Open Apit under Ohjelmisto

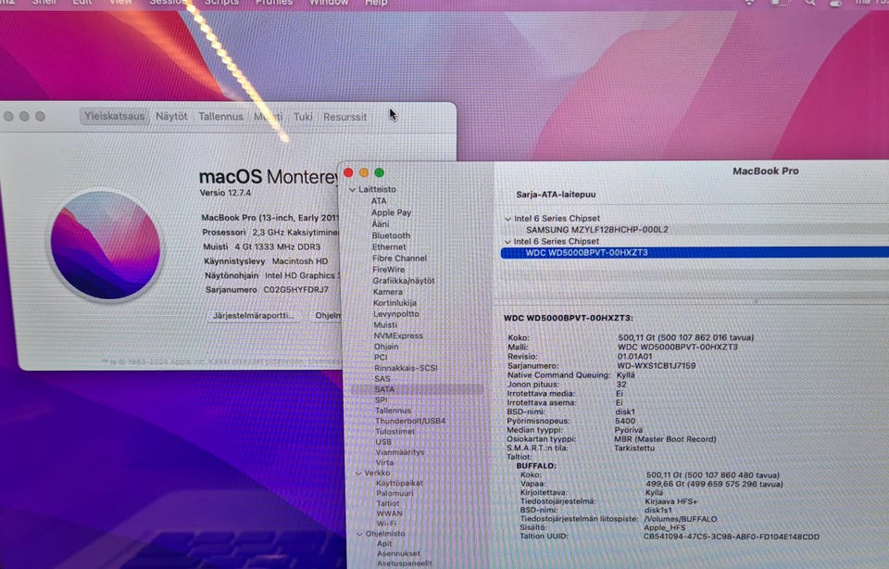pyautogui.click(x=384, y=543)
